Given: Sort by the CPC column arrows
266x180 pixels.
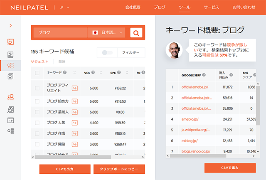Looking at the screenshot, I should (x=127, y=73).
